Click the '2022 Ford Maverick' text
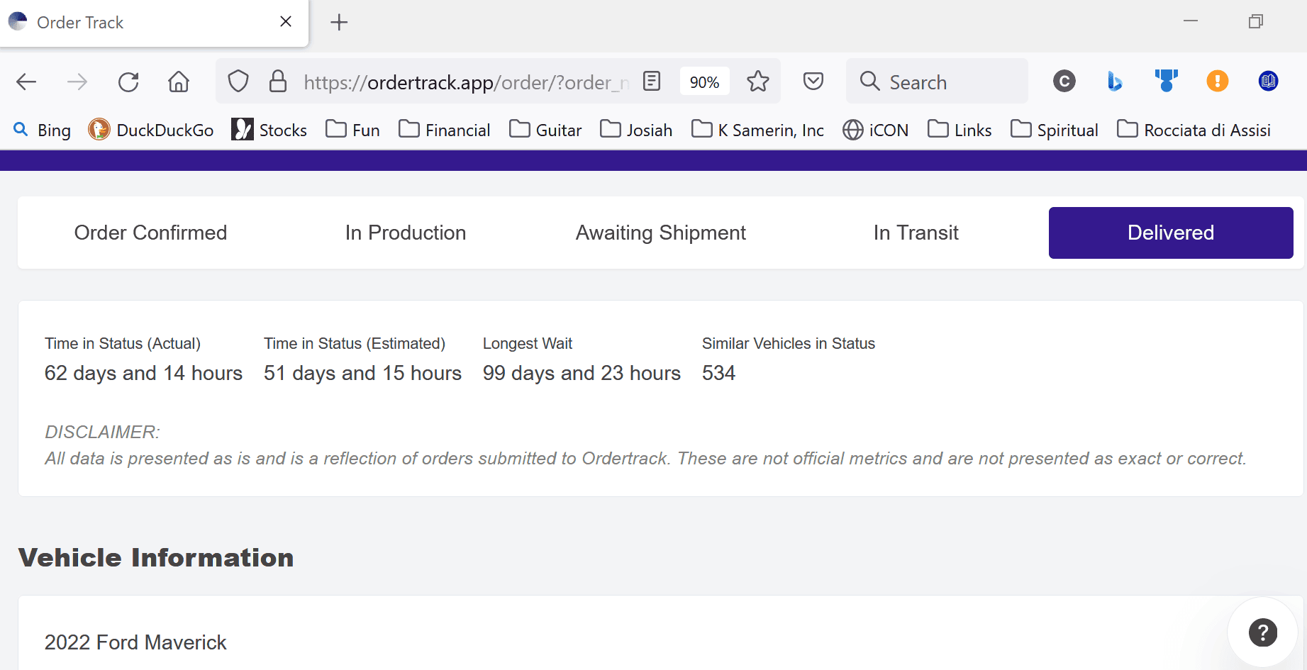 click(x=135, y=642)
